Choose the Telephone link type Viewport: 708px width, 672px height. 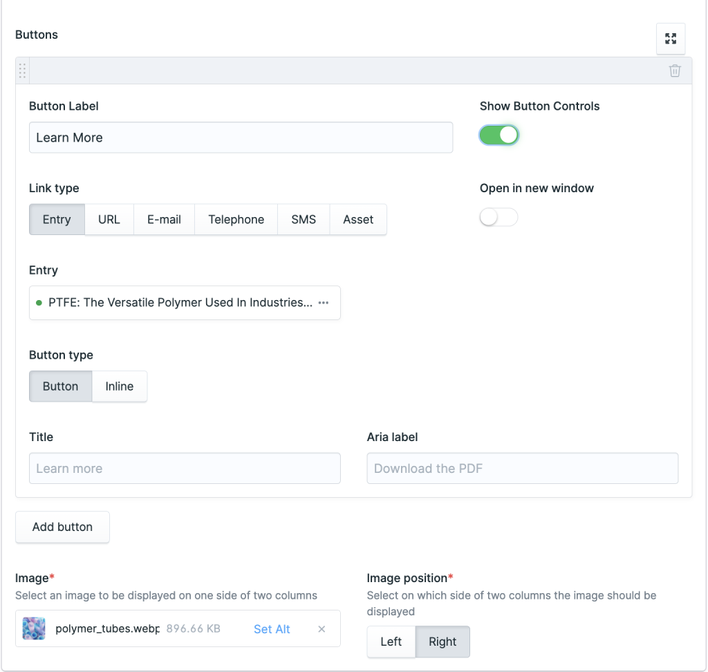click(x=236, y=219)
